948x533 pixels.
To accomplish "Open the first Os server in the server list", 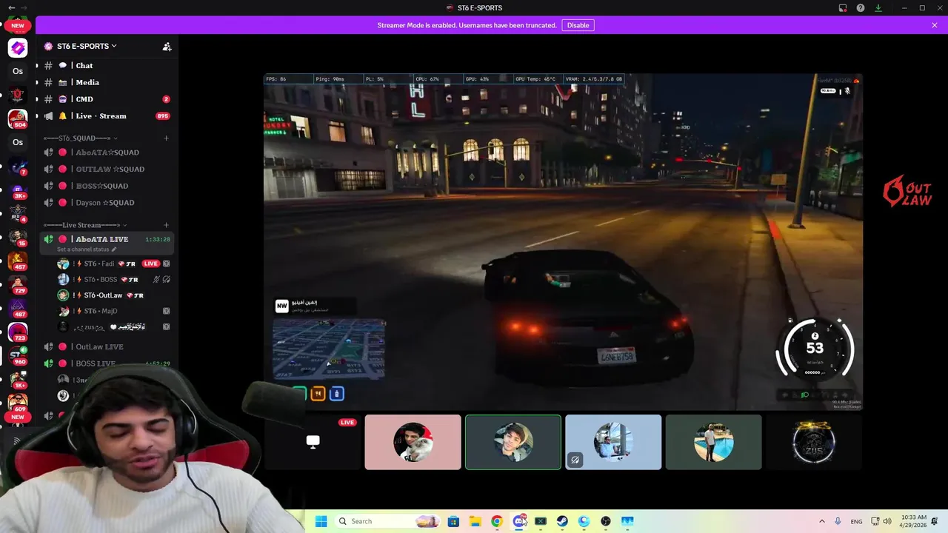I will (18, 71).
